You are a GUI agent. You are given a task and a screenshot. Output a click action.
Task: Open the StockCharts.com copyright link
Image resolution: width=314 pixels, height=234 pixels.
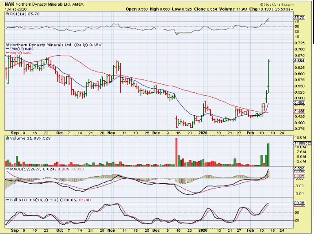point(277,4)
